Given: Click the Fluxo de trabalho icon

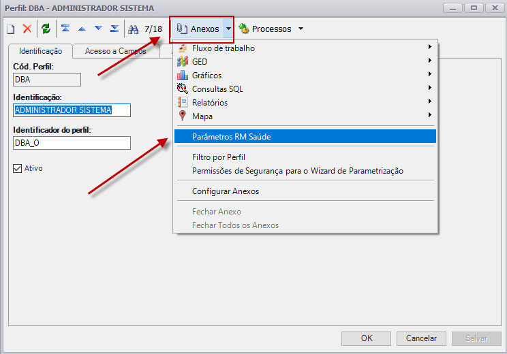Looking at the screenshot, I should click(x=183, y=48).
